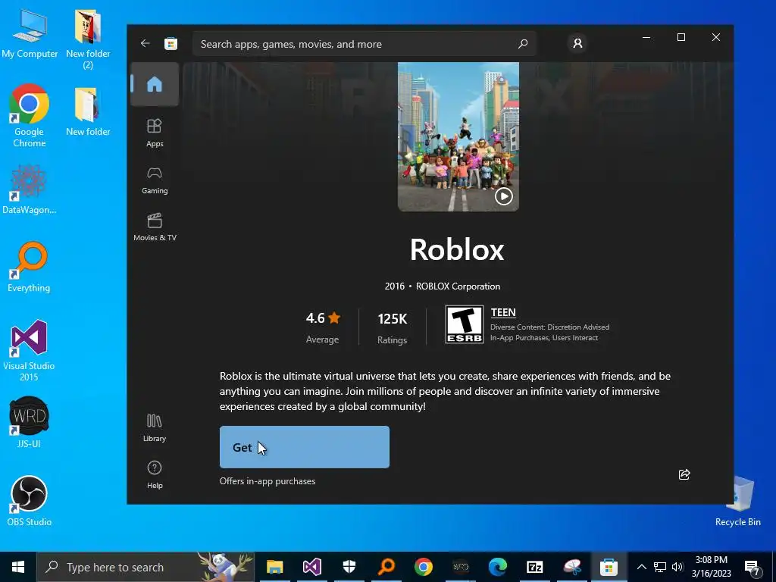Open the taskbar clock and date
This screenshot has width=776, height=582.
click(711, 567)
